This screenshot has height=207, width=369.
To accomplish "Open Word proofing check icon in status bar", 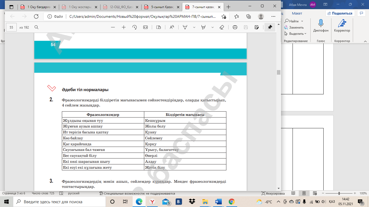I will [x=61, y=193].
